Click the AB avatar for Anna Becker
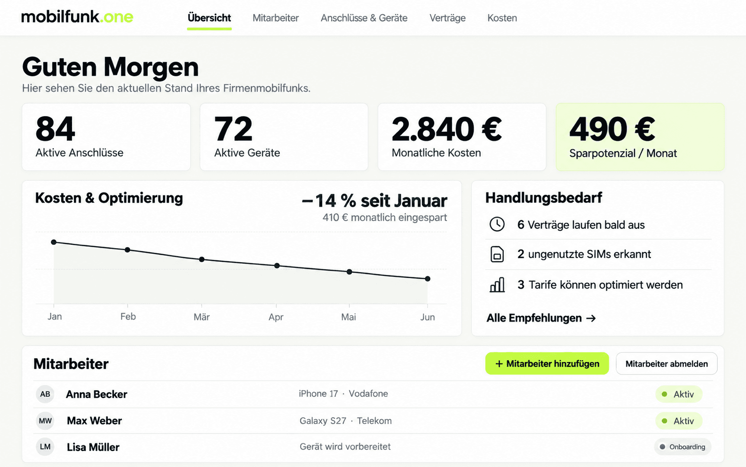This screenshot has height=467, width=746. click(45, 394)
